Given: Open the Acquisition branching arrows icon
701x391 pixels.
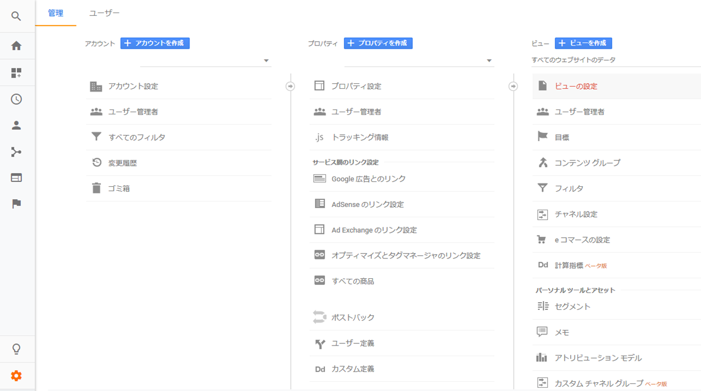Looking at the screenshot, I should 16,152.
